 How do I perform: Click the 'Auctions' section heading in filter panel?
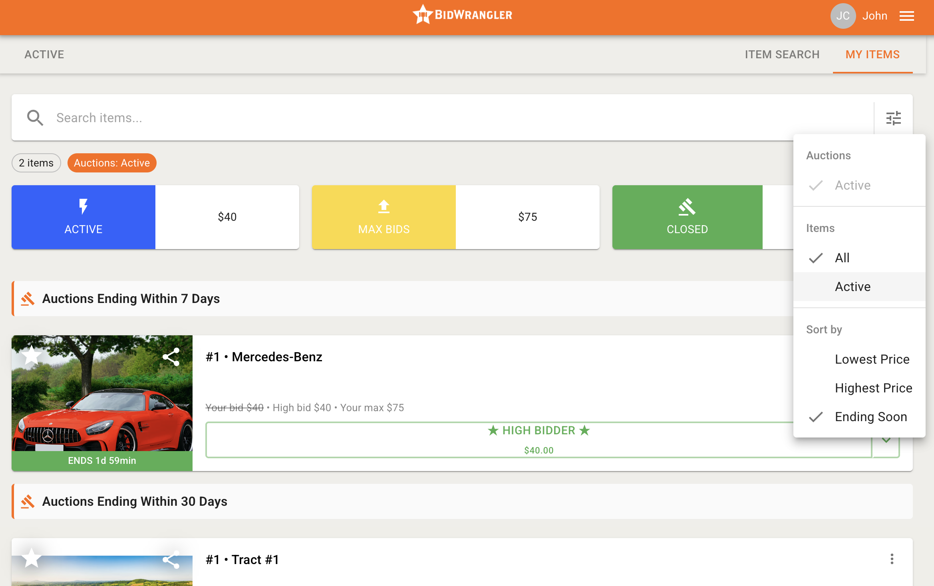(x=829, y=155)
